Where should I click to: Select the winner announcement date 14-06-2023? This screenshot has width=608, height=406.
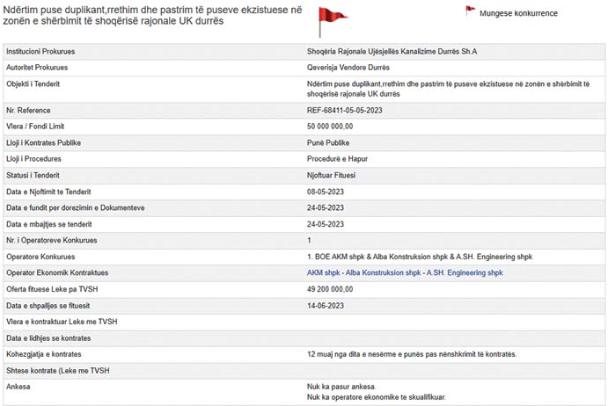pyautogui.click(x=325, y=305)
